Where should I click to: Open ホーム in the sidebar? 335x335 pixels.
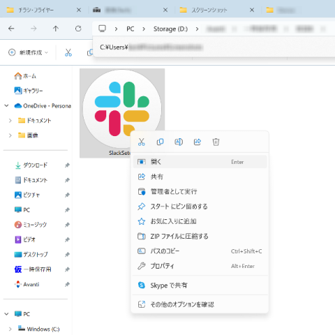25,76
